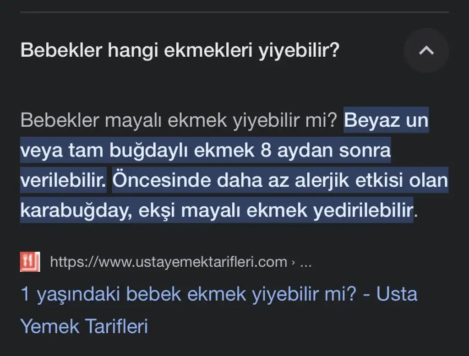Click the question heading "Bebekler hangi ekmekleri yiyebilir?"
Viewport: 469px width, 356px height.
pos(180,50)
